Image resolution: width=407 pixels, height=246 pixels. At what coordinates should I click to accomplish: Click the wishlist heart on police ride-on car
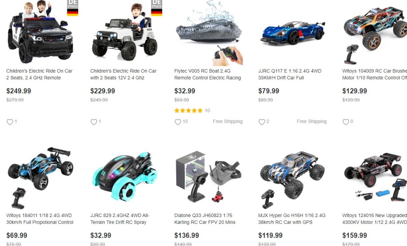pyautogui.click(x=10, y=122)
